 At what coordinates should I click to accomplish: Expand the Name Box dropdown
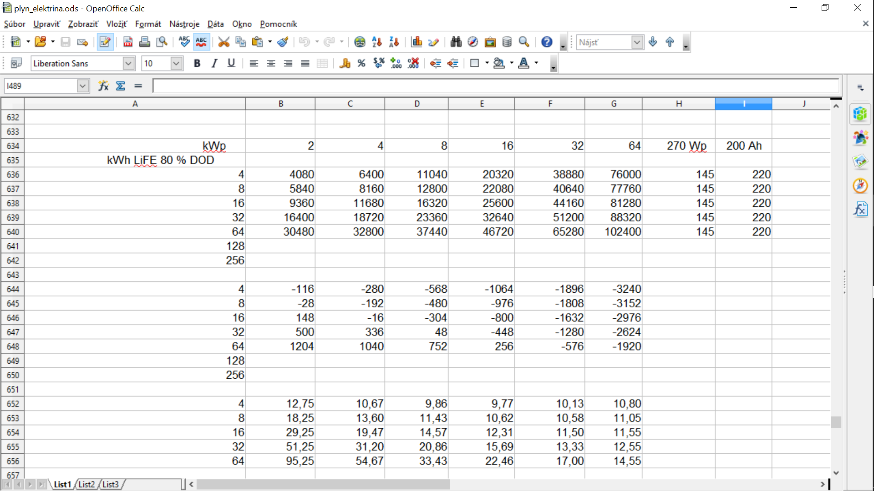pos(82,86)
